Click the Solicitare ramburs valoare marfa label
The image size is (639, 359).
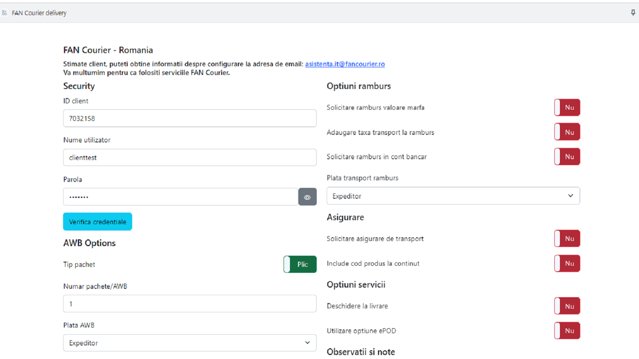coord(375,108)
